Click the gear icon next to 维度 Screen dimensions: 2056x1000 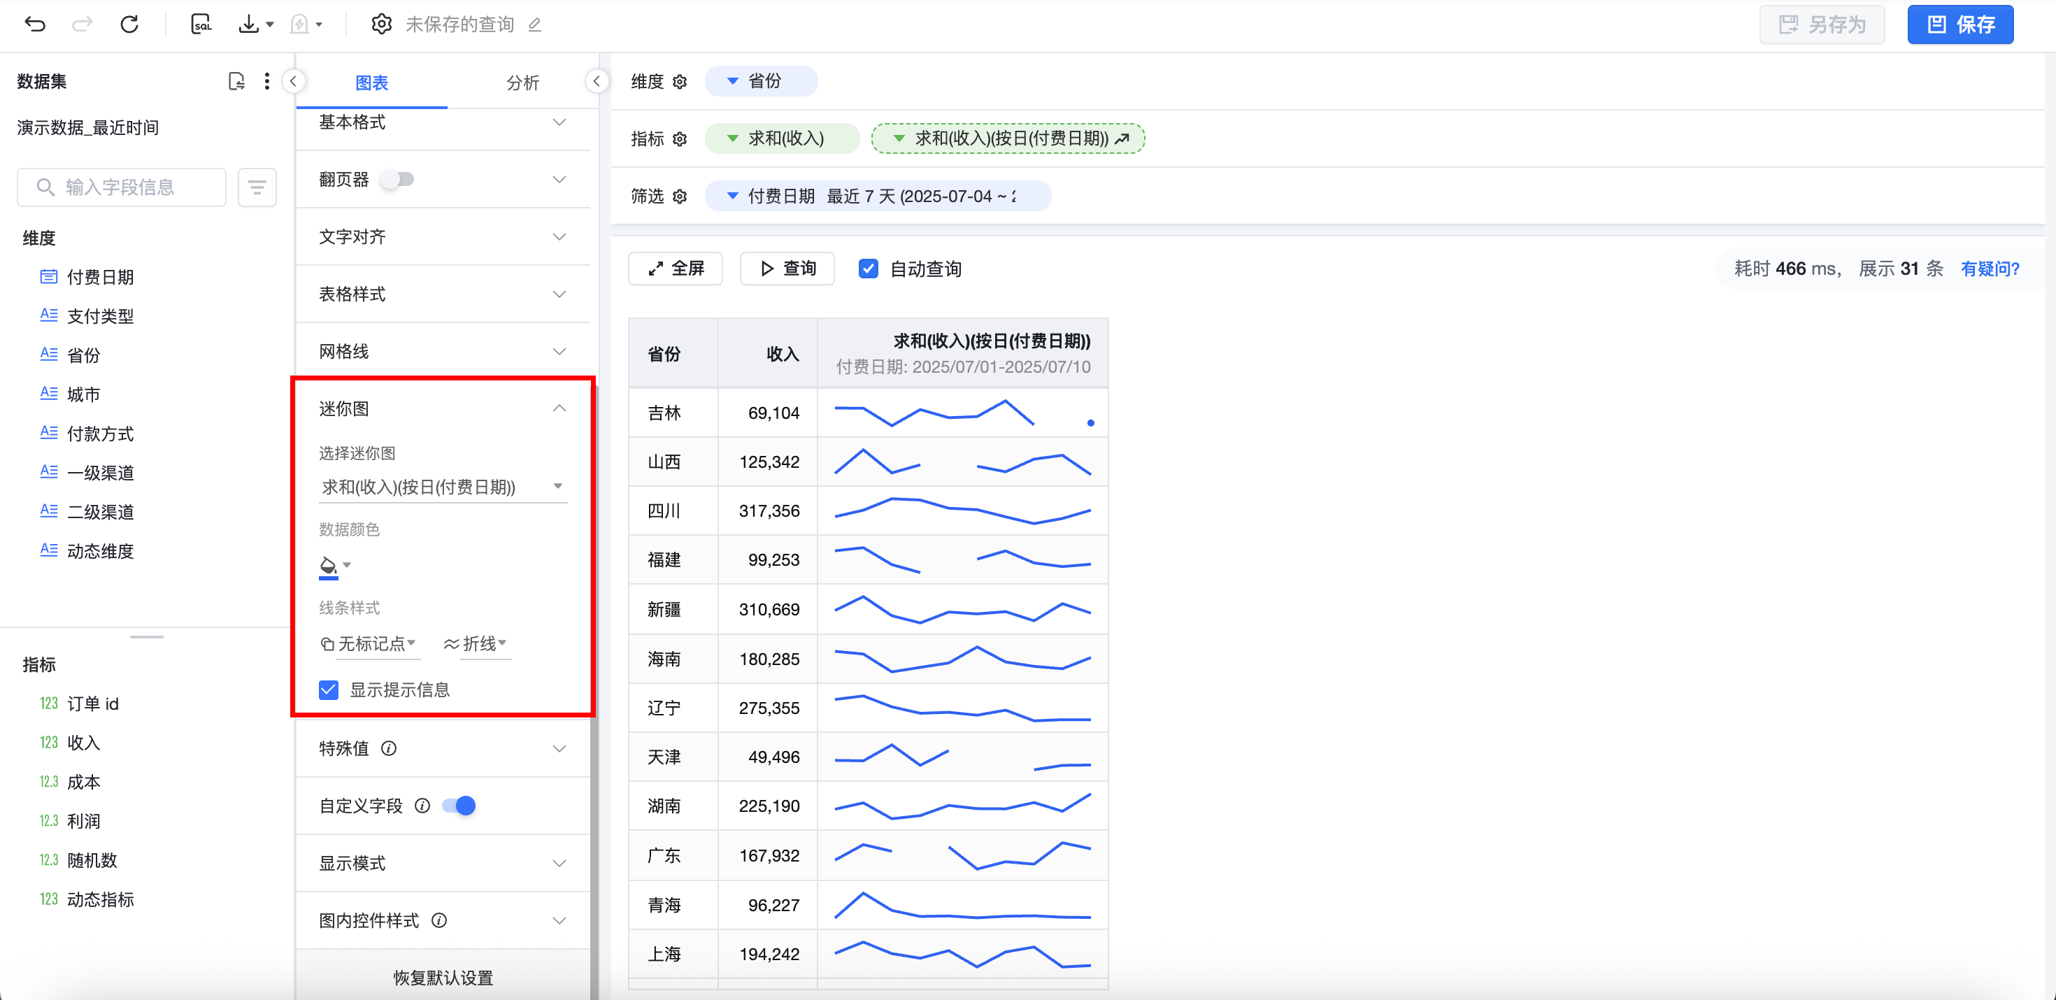[x=680, y=81]
